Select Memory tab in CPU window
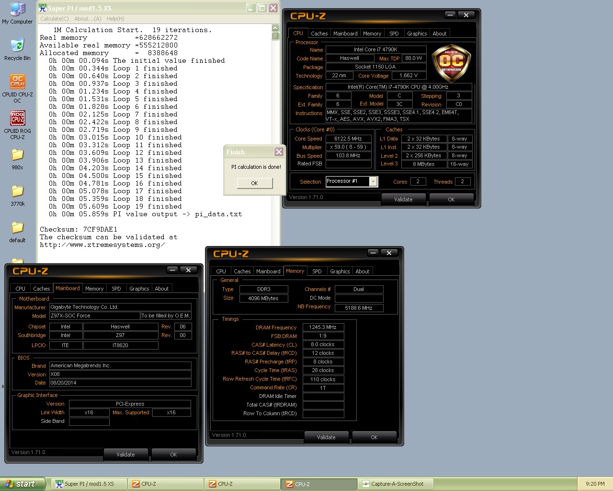The height and width of the screenshot is (491, 613). 372,34
